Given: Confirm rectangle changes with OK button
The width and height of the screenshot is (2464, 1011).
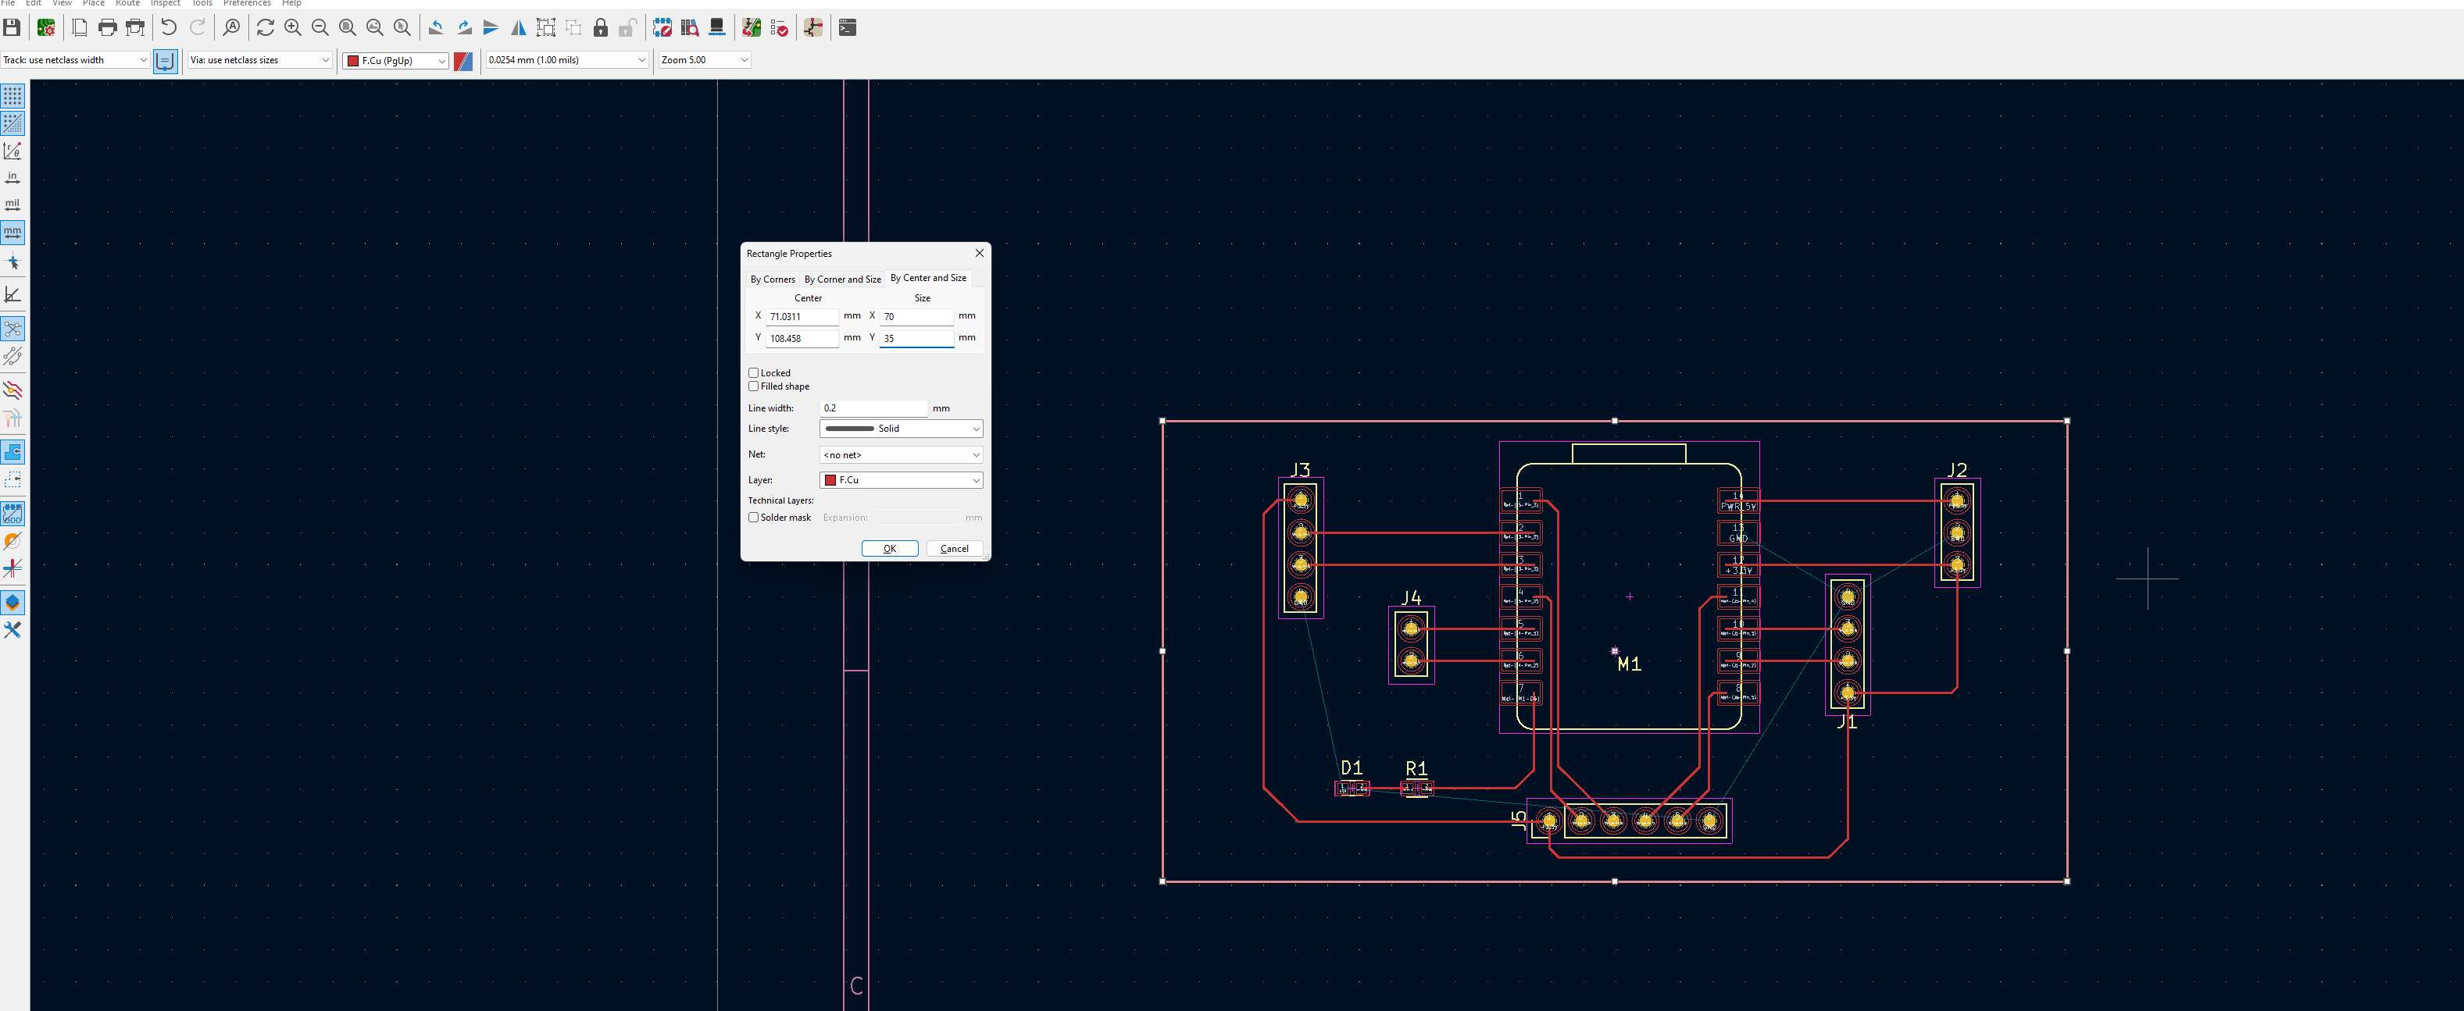Looking at the screenshot, I should (888, 547).
